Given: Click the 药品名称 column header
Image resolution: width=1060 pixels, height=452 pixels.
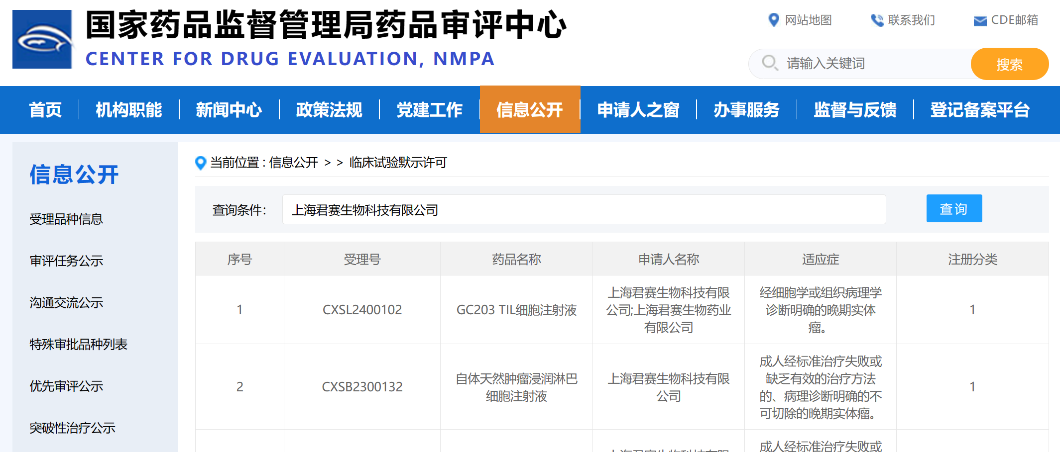Looking at the screenshot, I should click(x=517, y=259).
